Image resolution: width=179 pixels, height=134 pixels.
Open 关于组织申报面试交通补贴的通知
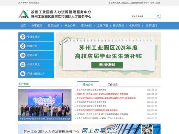(x=97, y=110)
